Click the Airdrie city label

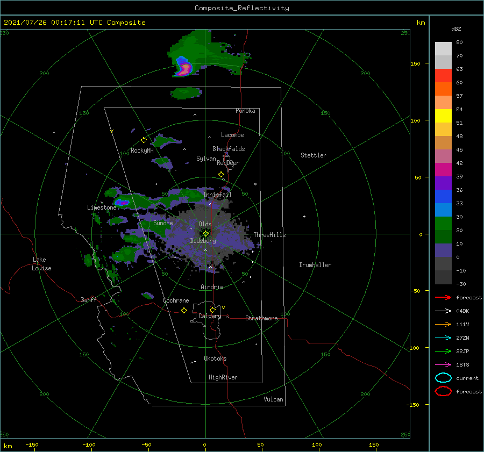pos(212,287)
